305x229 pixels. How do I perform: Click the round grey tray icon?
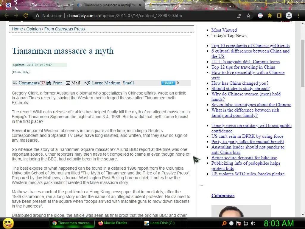click(231, 223)
